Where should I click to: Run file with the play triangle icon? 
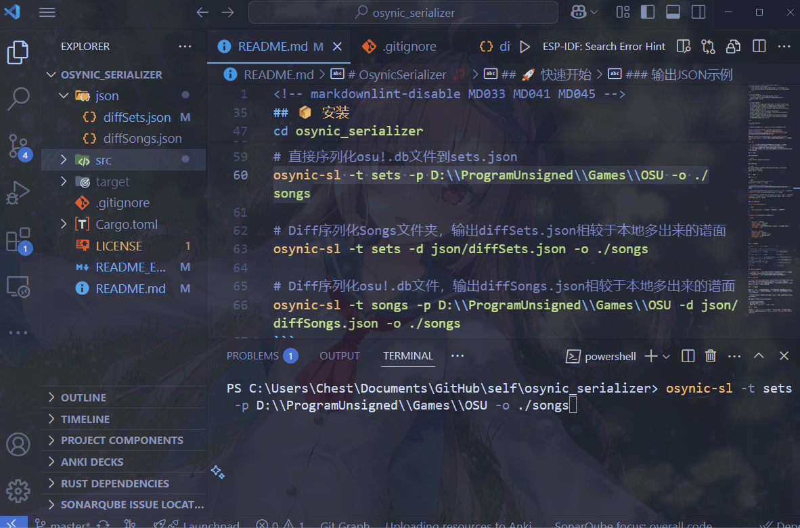tap(525, 47)
